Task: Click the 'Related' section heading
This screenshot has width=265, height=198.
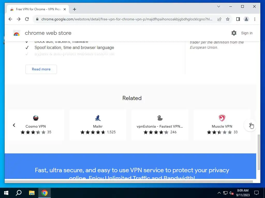Action: pos(132,98)
